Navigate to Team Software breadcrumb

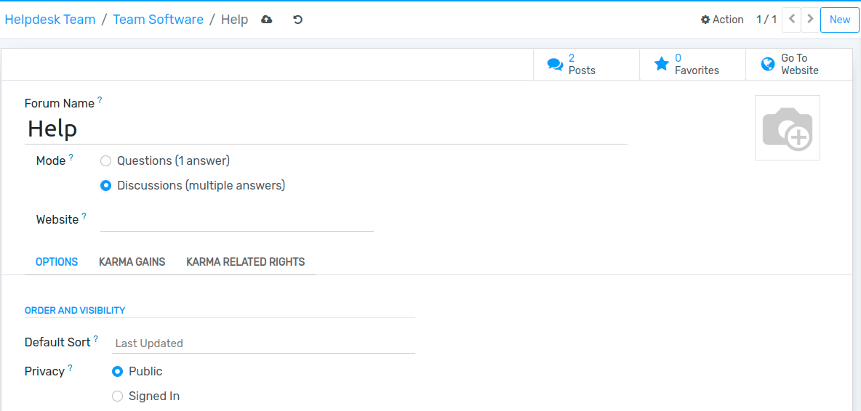coord(158,20)
